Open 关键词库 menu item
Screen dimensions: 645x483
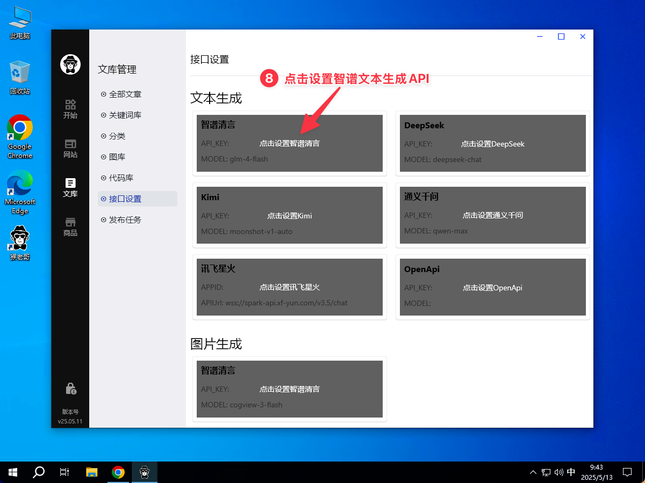[x=138, y=115]
